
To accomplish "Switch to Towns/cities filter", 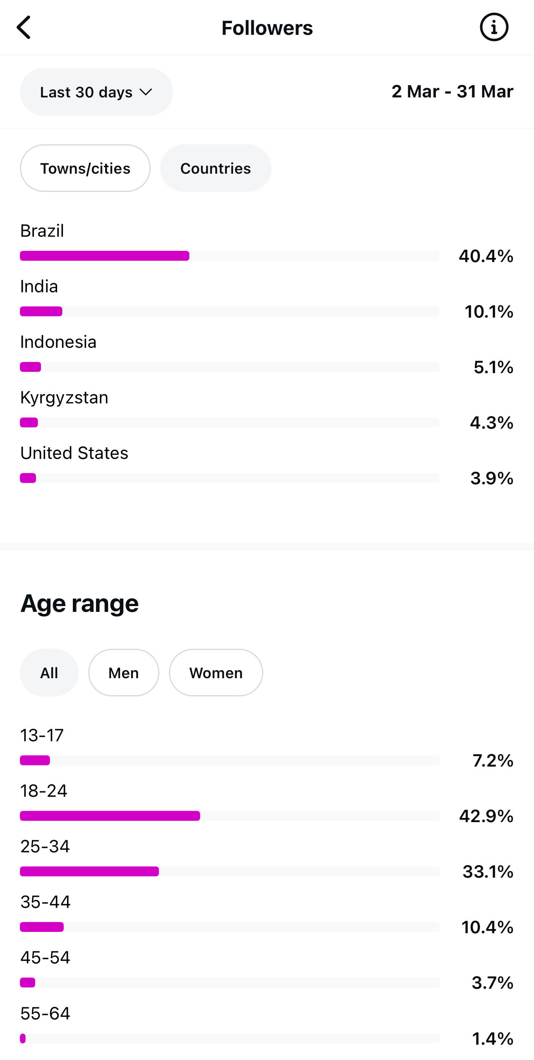I will click(85, 168).
